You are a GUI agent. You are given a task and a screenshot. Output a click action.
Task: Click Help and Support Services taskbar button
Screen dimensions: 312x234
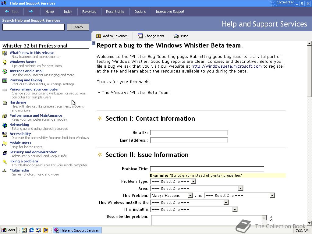(x=77, y=230)
